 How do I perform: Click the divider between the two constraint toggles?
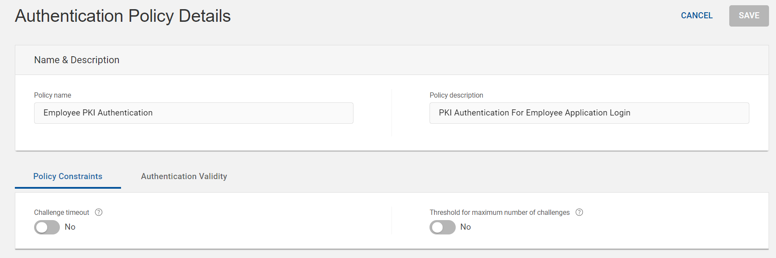pos(391,221)
